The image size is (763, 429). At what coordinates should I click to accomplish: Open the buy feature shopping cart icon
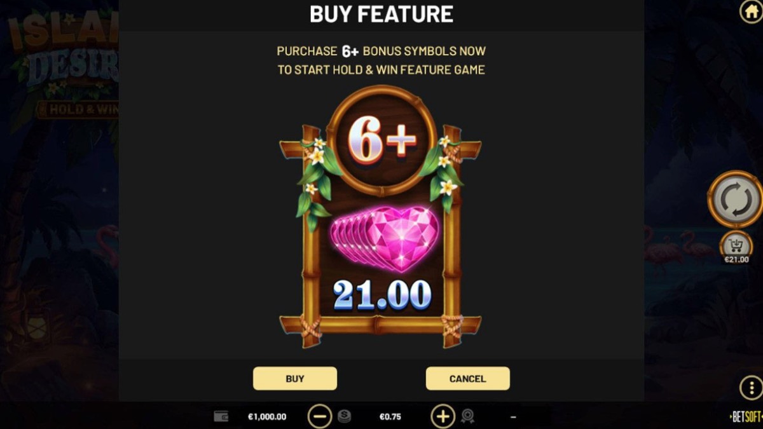[736, 244]
